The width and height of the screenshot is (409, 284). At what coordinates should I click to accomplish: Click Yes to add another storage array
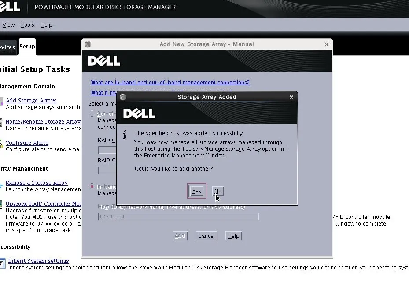[x=196, y=191]
